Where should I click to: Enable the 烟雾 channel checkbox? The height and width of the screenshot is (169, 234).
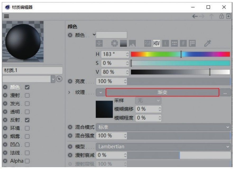(27, 136)
